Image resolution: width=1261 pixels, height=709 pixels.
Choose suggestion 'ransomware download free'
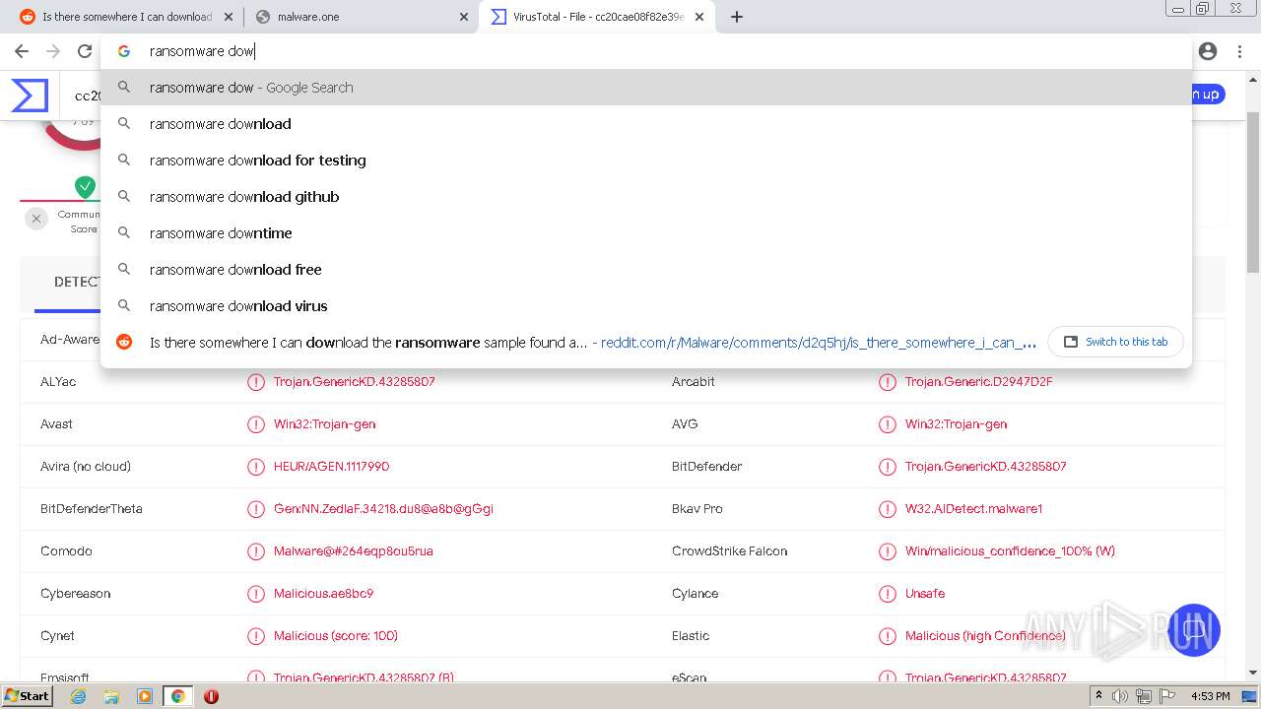click(x=646, y=270)
